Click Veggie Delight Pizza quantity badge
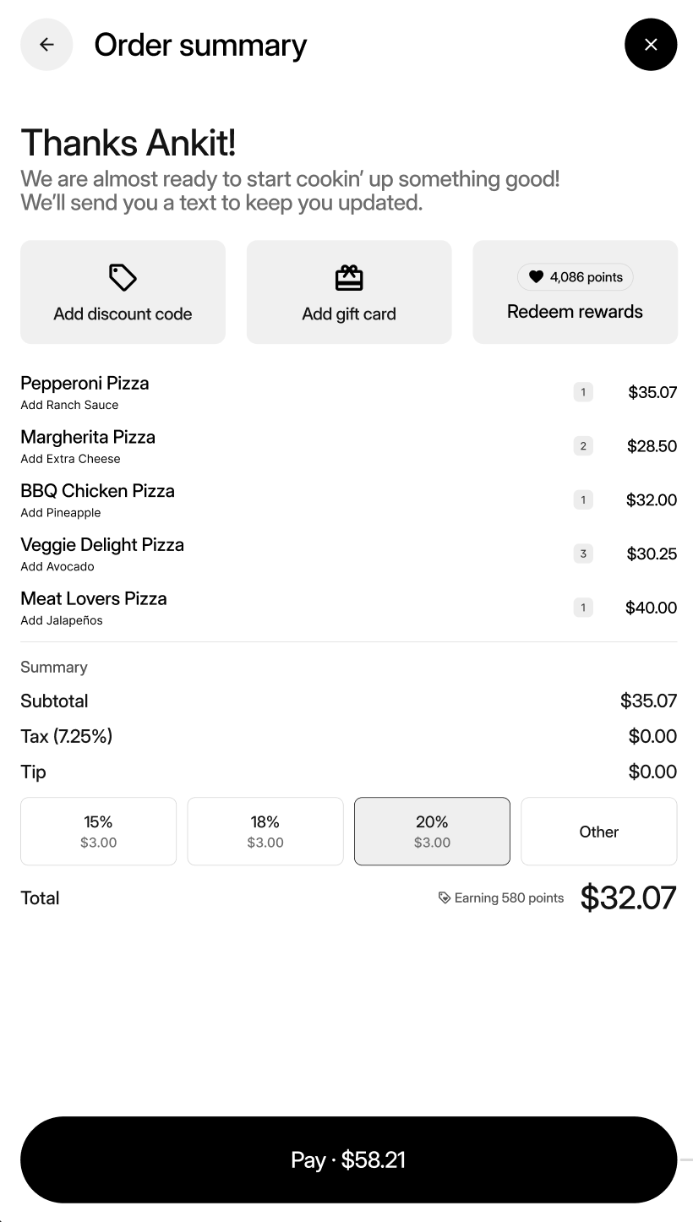The image size is (693, 1222). (583, 554)
